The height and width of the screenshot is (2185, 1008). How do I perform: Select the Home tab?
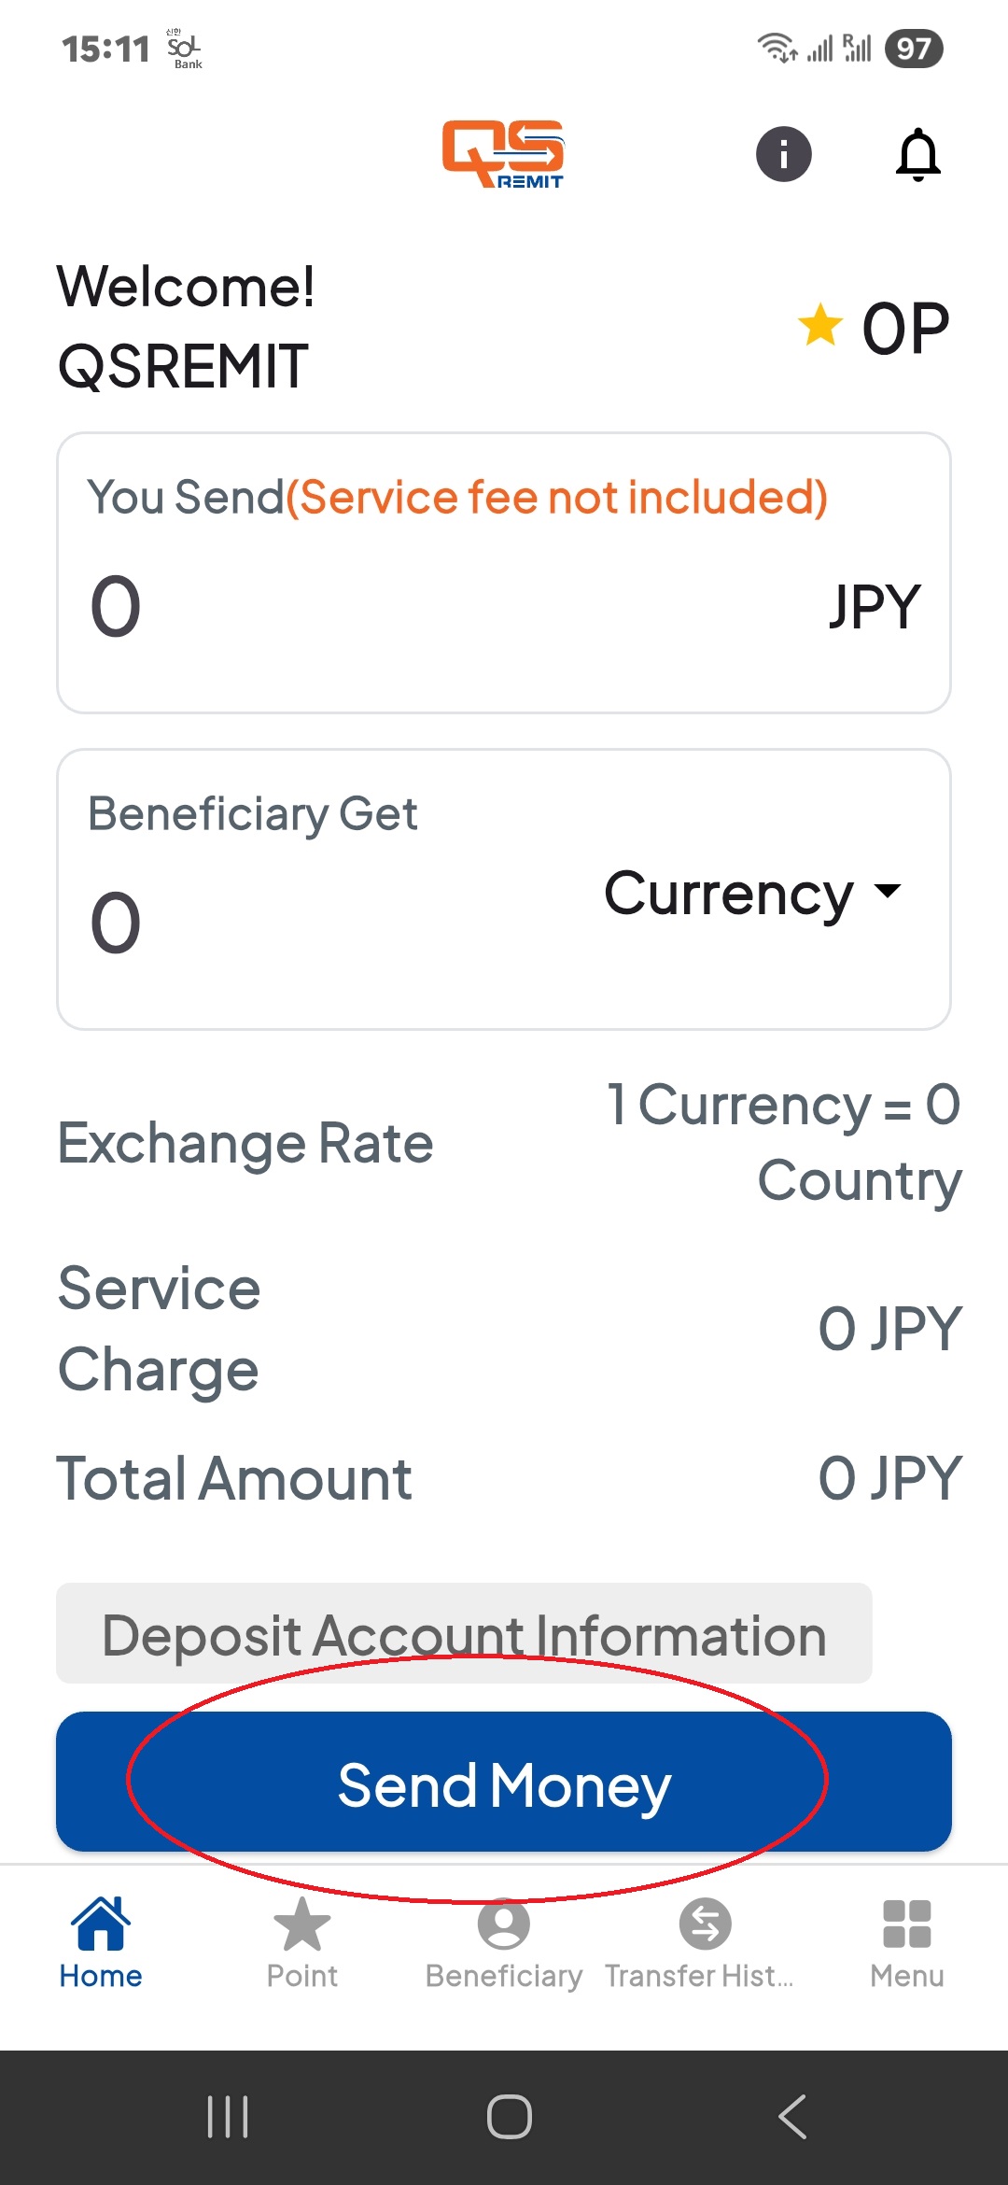point(101,1942)
